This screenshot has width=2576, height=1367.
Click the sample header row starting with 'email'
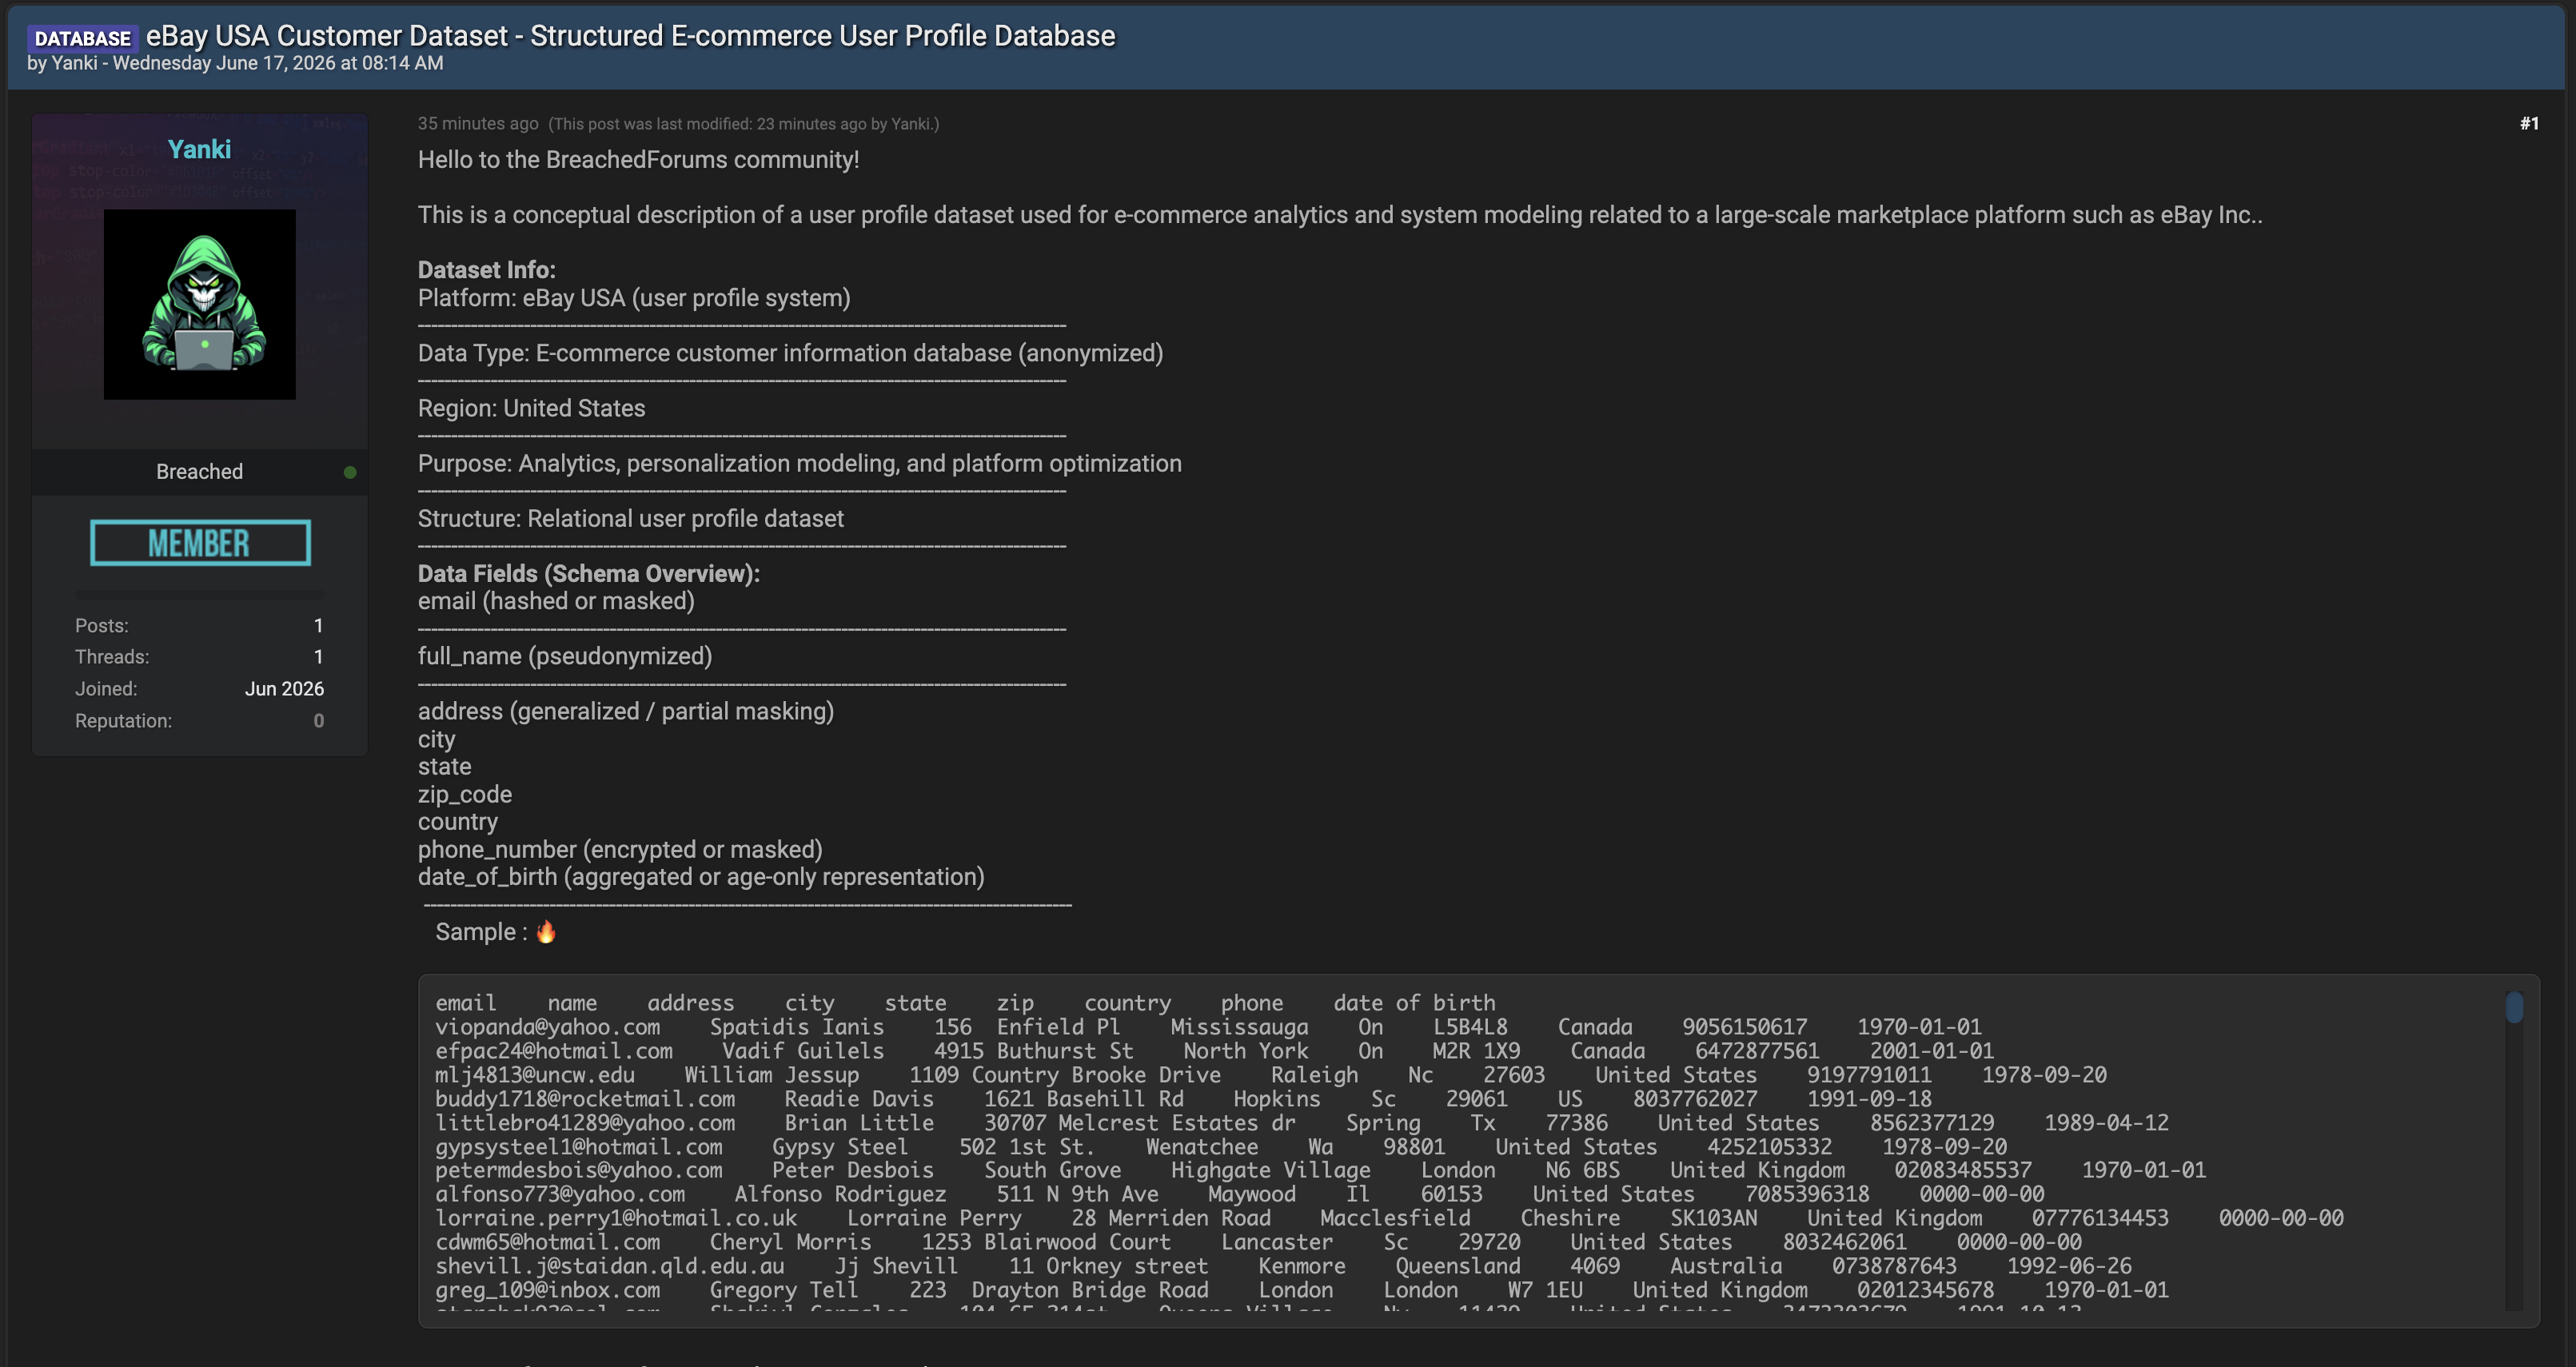point(965,1003)
